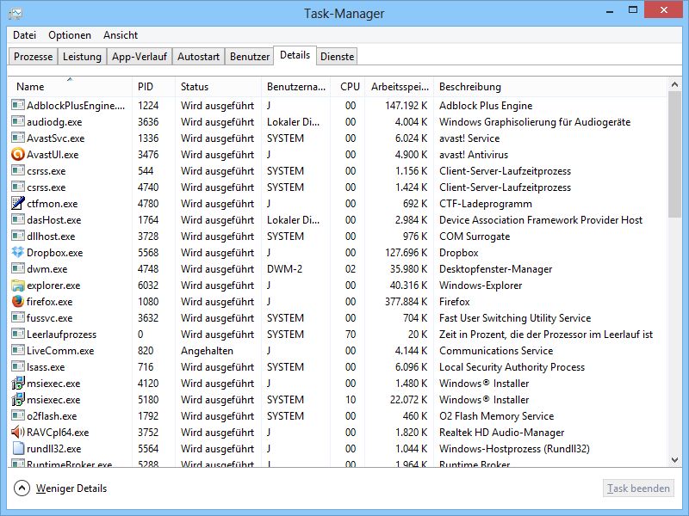Switch to the Leistung tab
The image size is (689, 516).
point(82,57)
